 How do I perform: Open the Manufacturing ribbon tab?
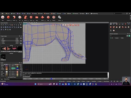pyautogui.click(x=94, y=14)
